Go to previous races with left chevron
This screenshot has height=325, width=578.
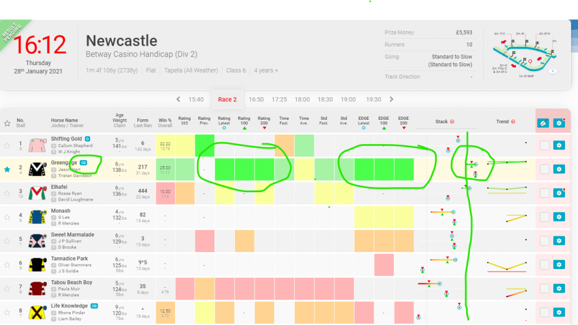point(178,99)
